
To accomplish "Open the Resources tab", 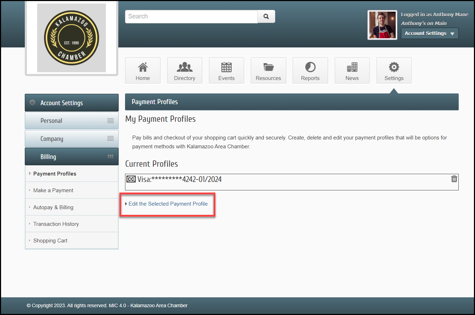I will coord(268,70).
